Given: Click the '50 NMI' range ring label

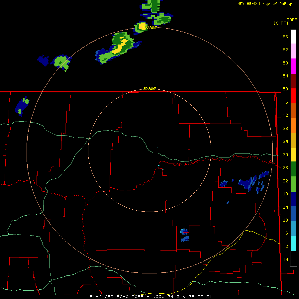Looking at the screenshot, I should [149, 89].
